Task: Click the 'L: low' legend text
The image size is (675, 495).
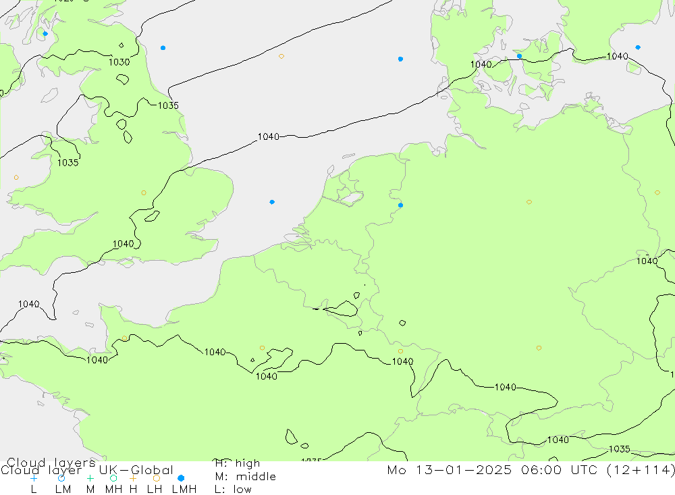Action: click(x=233, y=490)
